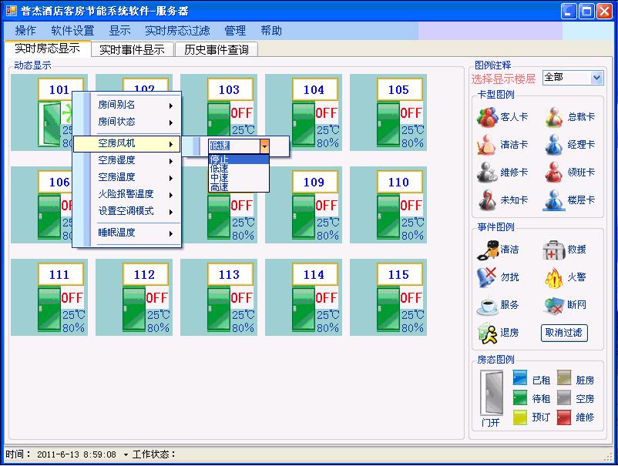This screenshot has width=618, height=466.
Task: Open the 软件设置 menu
Action: pos(72,31)
